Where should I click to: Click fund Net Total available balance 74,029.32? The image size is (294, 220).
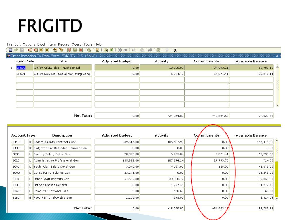[x=251, y=116]
